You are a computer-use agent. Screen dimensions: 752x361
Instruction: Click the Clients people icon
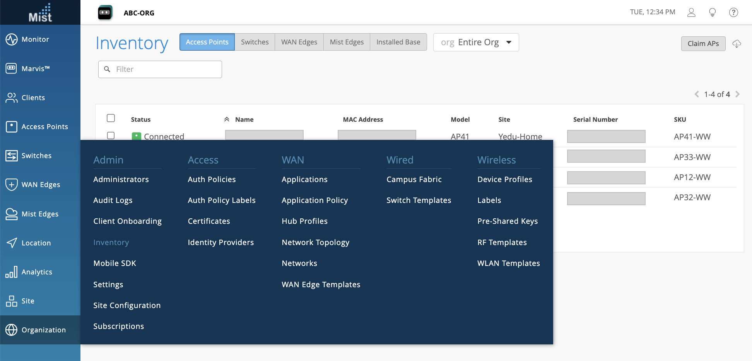click(x=12, y=98)
